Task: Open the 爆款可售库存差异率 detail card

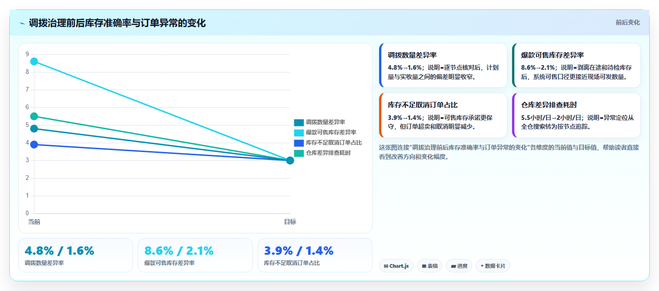Action: (x=576, y=65)
